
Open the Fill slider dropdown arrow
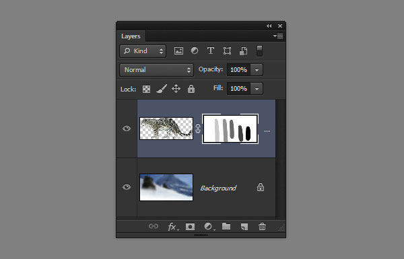point(257,89)
